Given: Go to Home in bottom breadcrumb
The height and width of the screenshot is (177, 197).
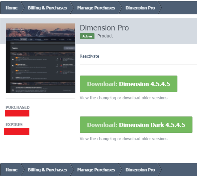Looking at the screenshot, I should coord(12,170).
